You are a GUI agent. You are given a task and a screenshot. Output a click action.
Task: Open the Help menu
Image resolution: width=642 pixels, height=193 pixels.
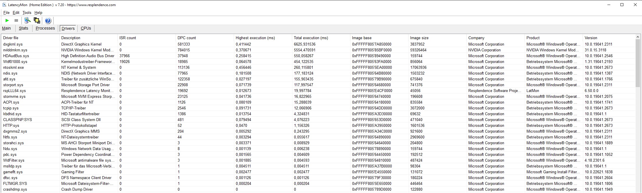tap(38, 12)
